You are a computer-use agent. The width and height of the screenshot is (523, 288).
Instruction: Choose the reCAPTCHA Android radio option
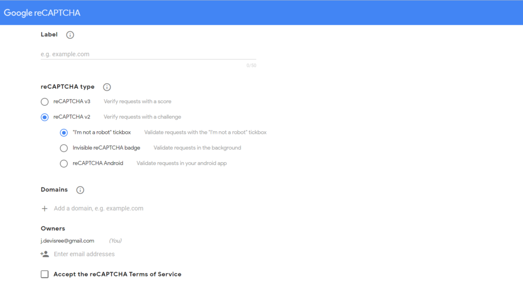(64, 163)
